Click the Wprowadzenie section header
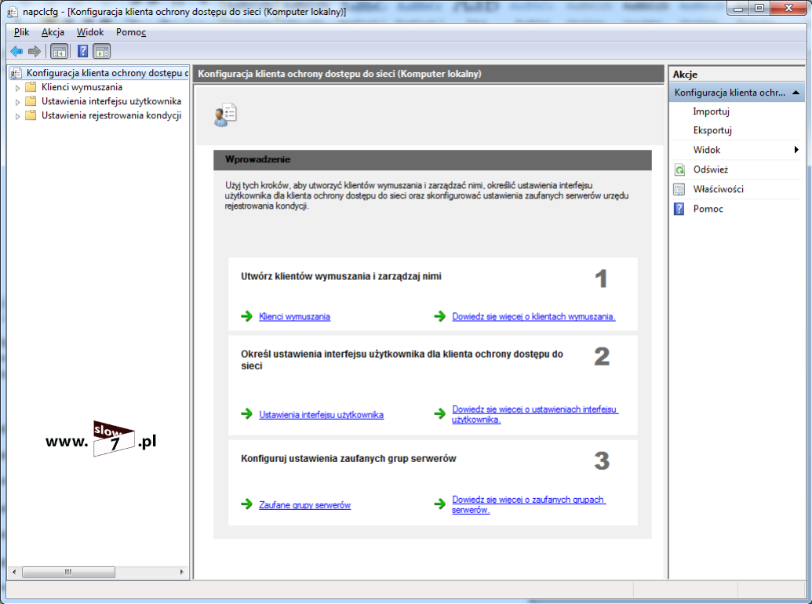Image resolution: width=812 pixels, height=604 pixels. 432,159
